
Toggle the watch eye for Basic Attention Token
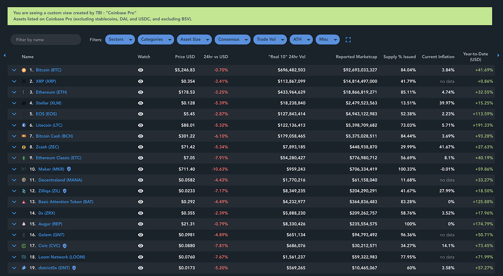[x=140, y=202]
